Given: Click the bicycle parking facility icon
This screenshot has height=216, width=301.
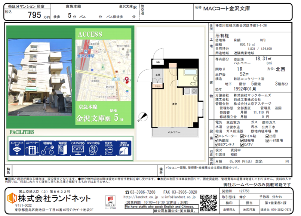Looking at the screenshot, I should click(47, 148).
